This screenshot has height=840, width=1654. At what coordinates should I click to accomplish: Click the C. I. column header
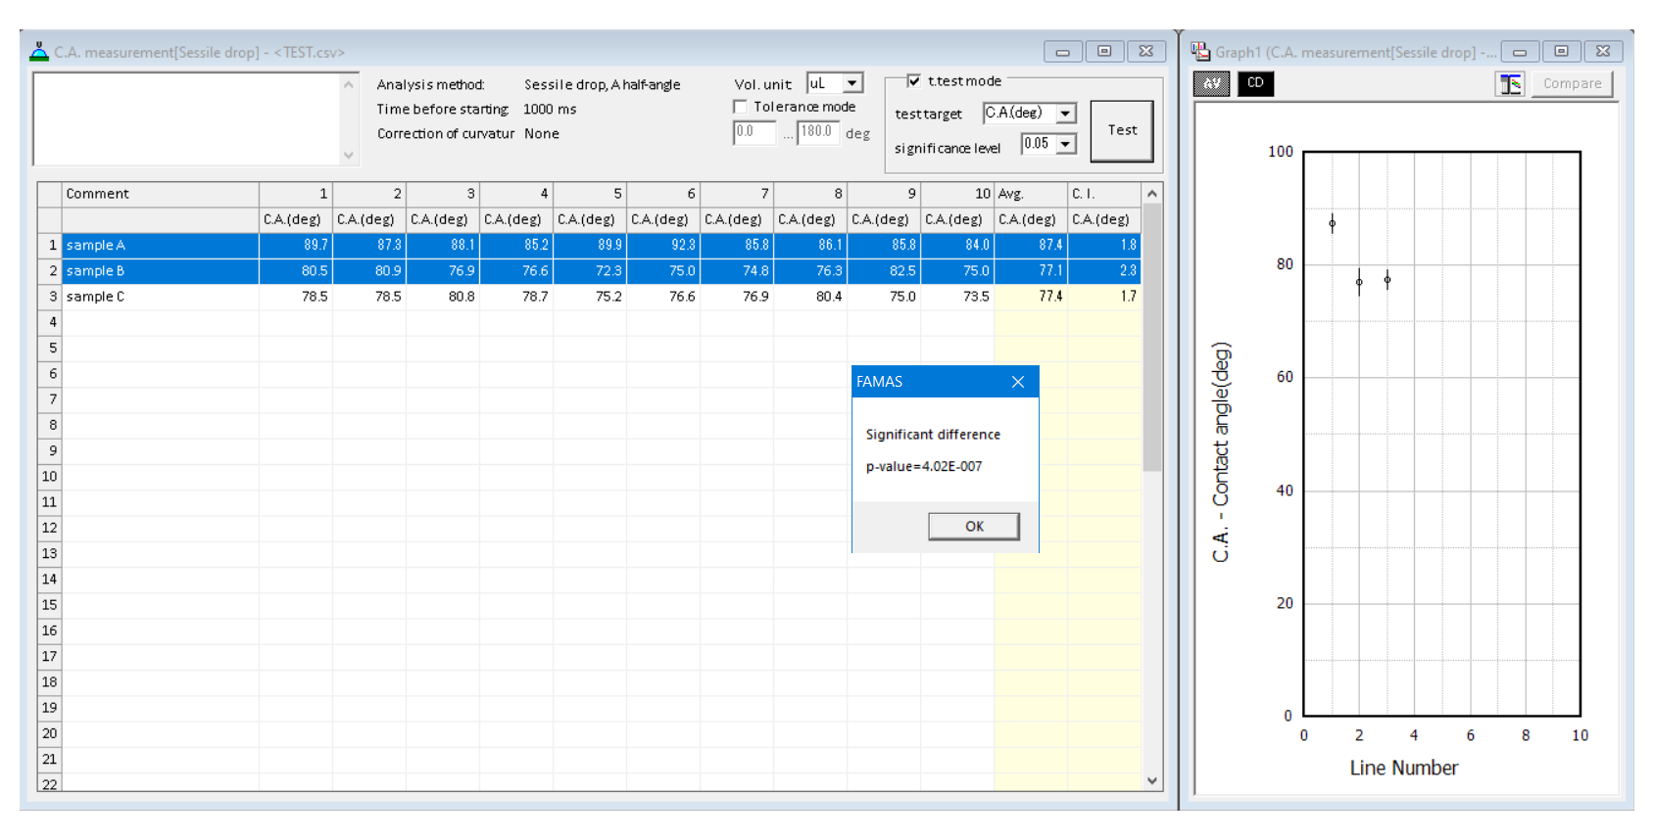pyautogui.click(x=1104, y=194)
